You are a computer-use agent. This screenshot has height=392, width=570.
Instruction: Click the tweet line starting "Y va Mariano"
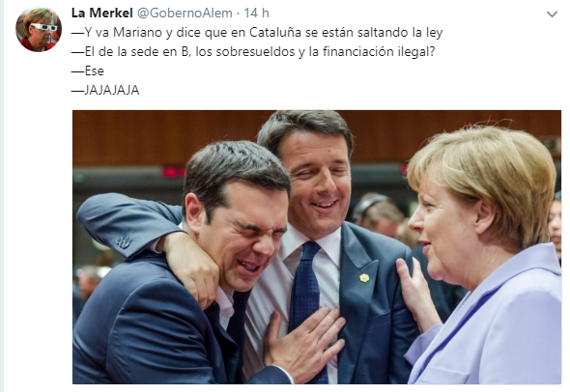tap(257, 32)
